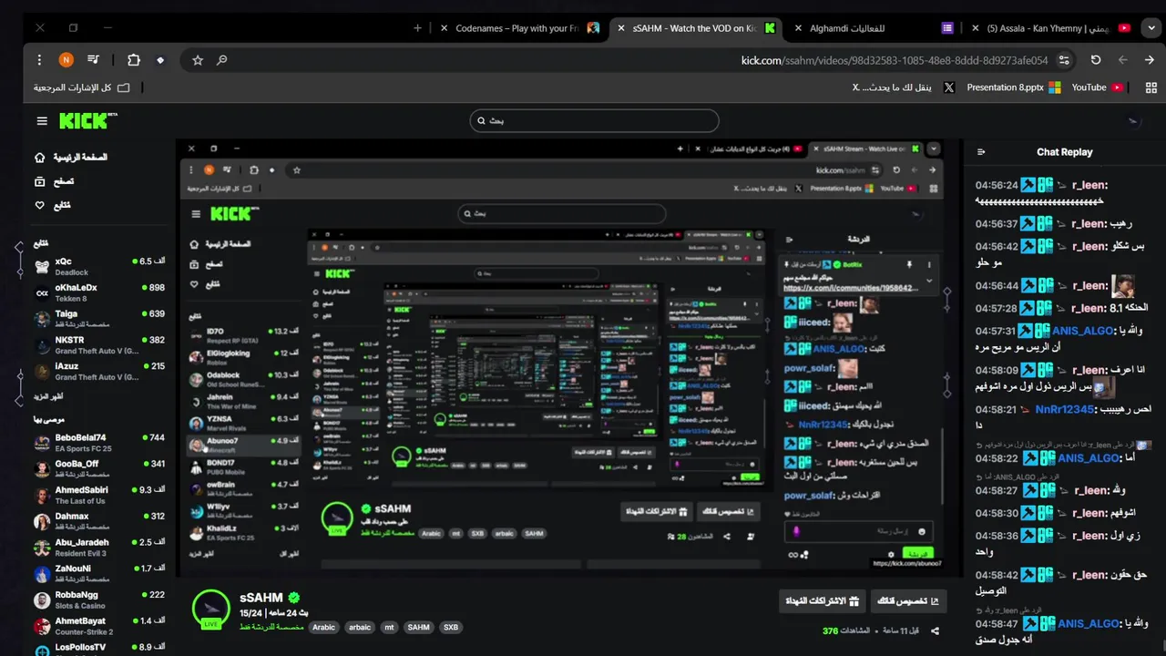Click the verified badge next to sSAHM

click(293, 598)
